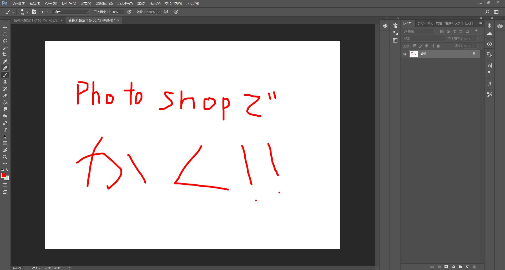Image resolution: width=505 pixels, height=270 pixels.
Task: Open the workspace switcher dropdown
Action: point(498,12)
